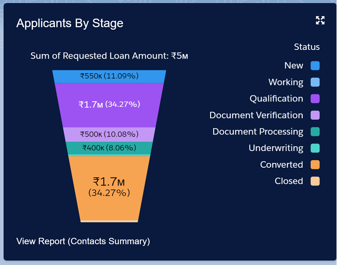337x265 pixels.
Task: Select the orange ₹1.7M Converted segment
Action: (x=109, y=188)
